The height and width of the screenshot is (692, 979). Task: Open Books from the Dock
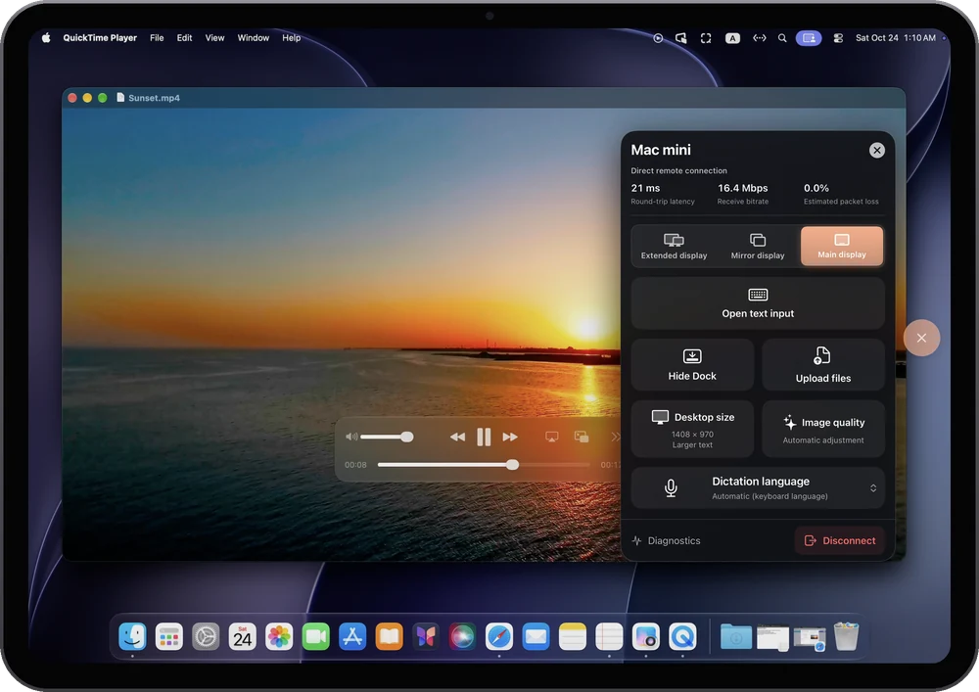[389, 636]
